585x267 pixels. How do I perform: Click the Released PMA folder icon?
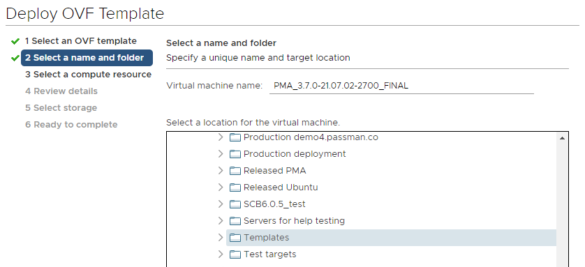[235, 171]
